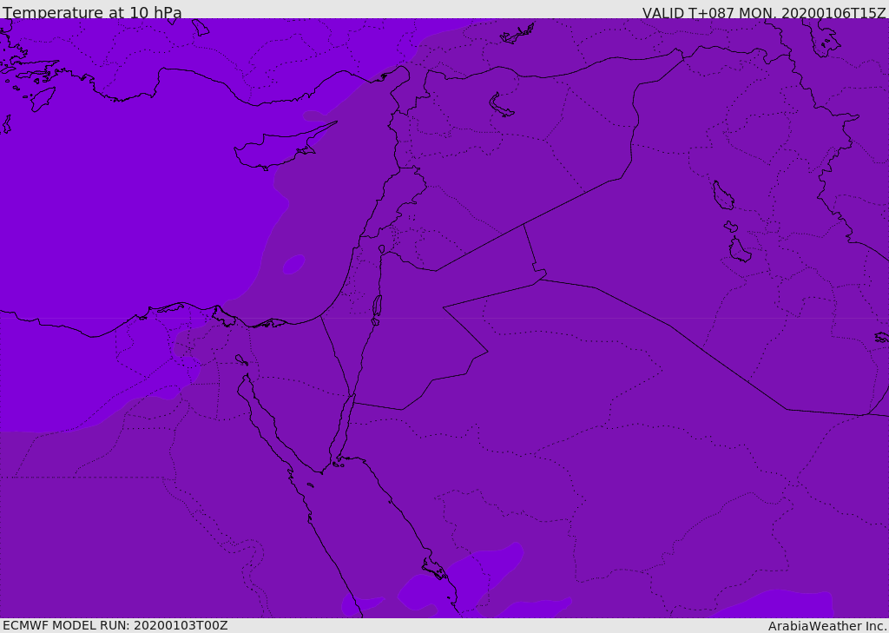Click the 'Temperature at 10 hPa' title text
Image resolution: width=889 pixels, height=633 pixels.
click(92, 12)
